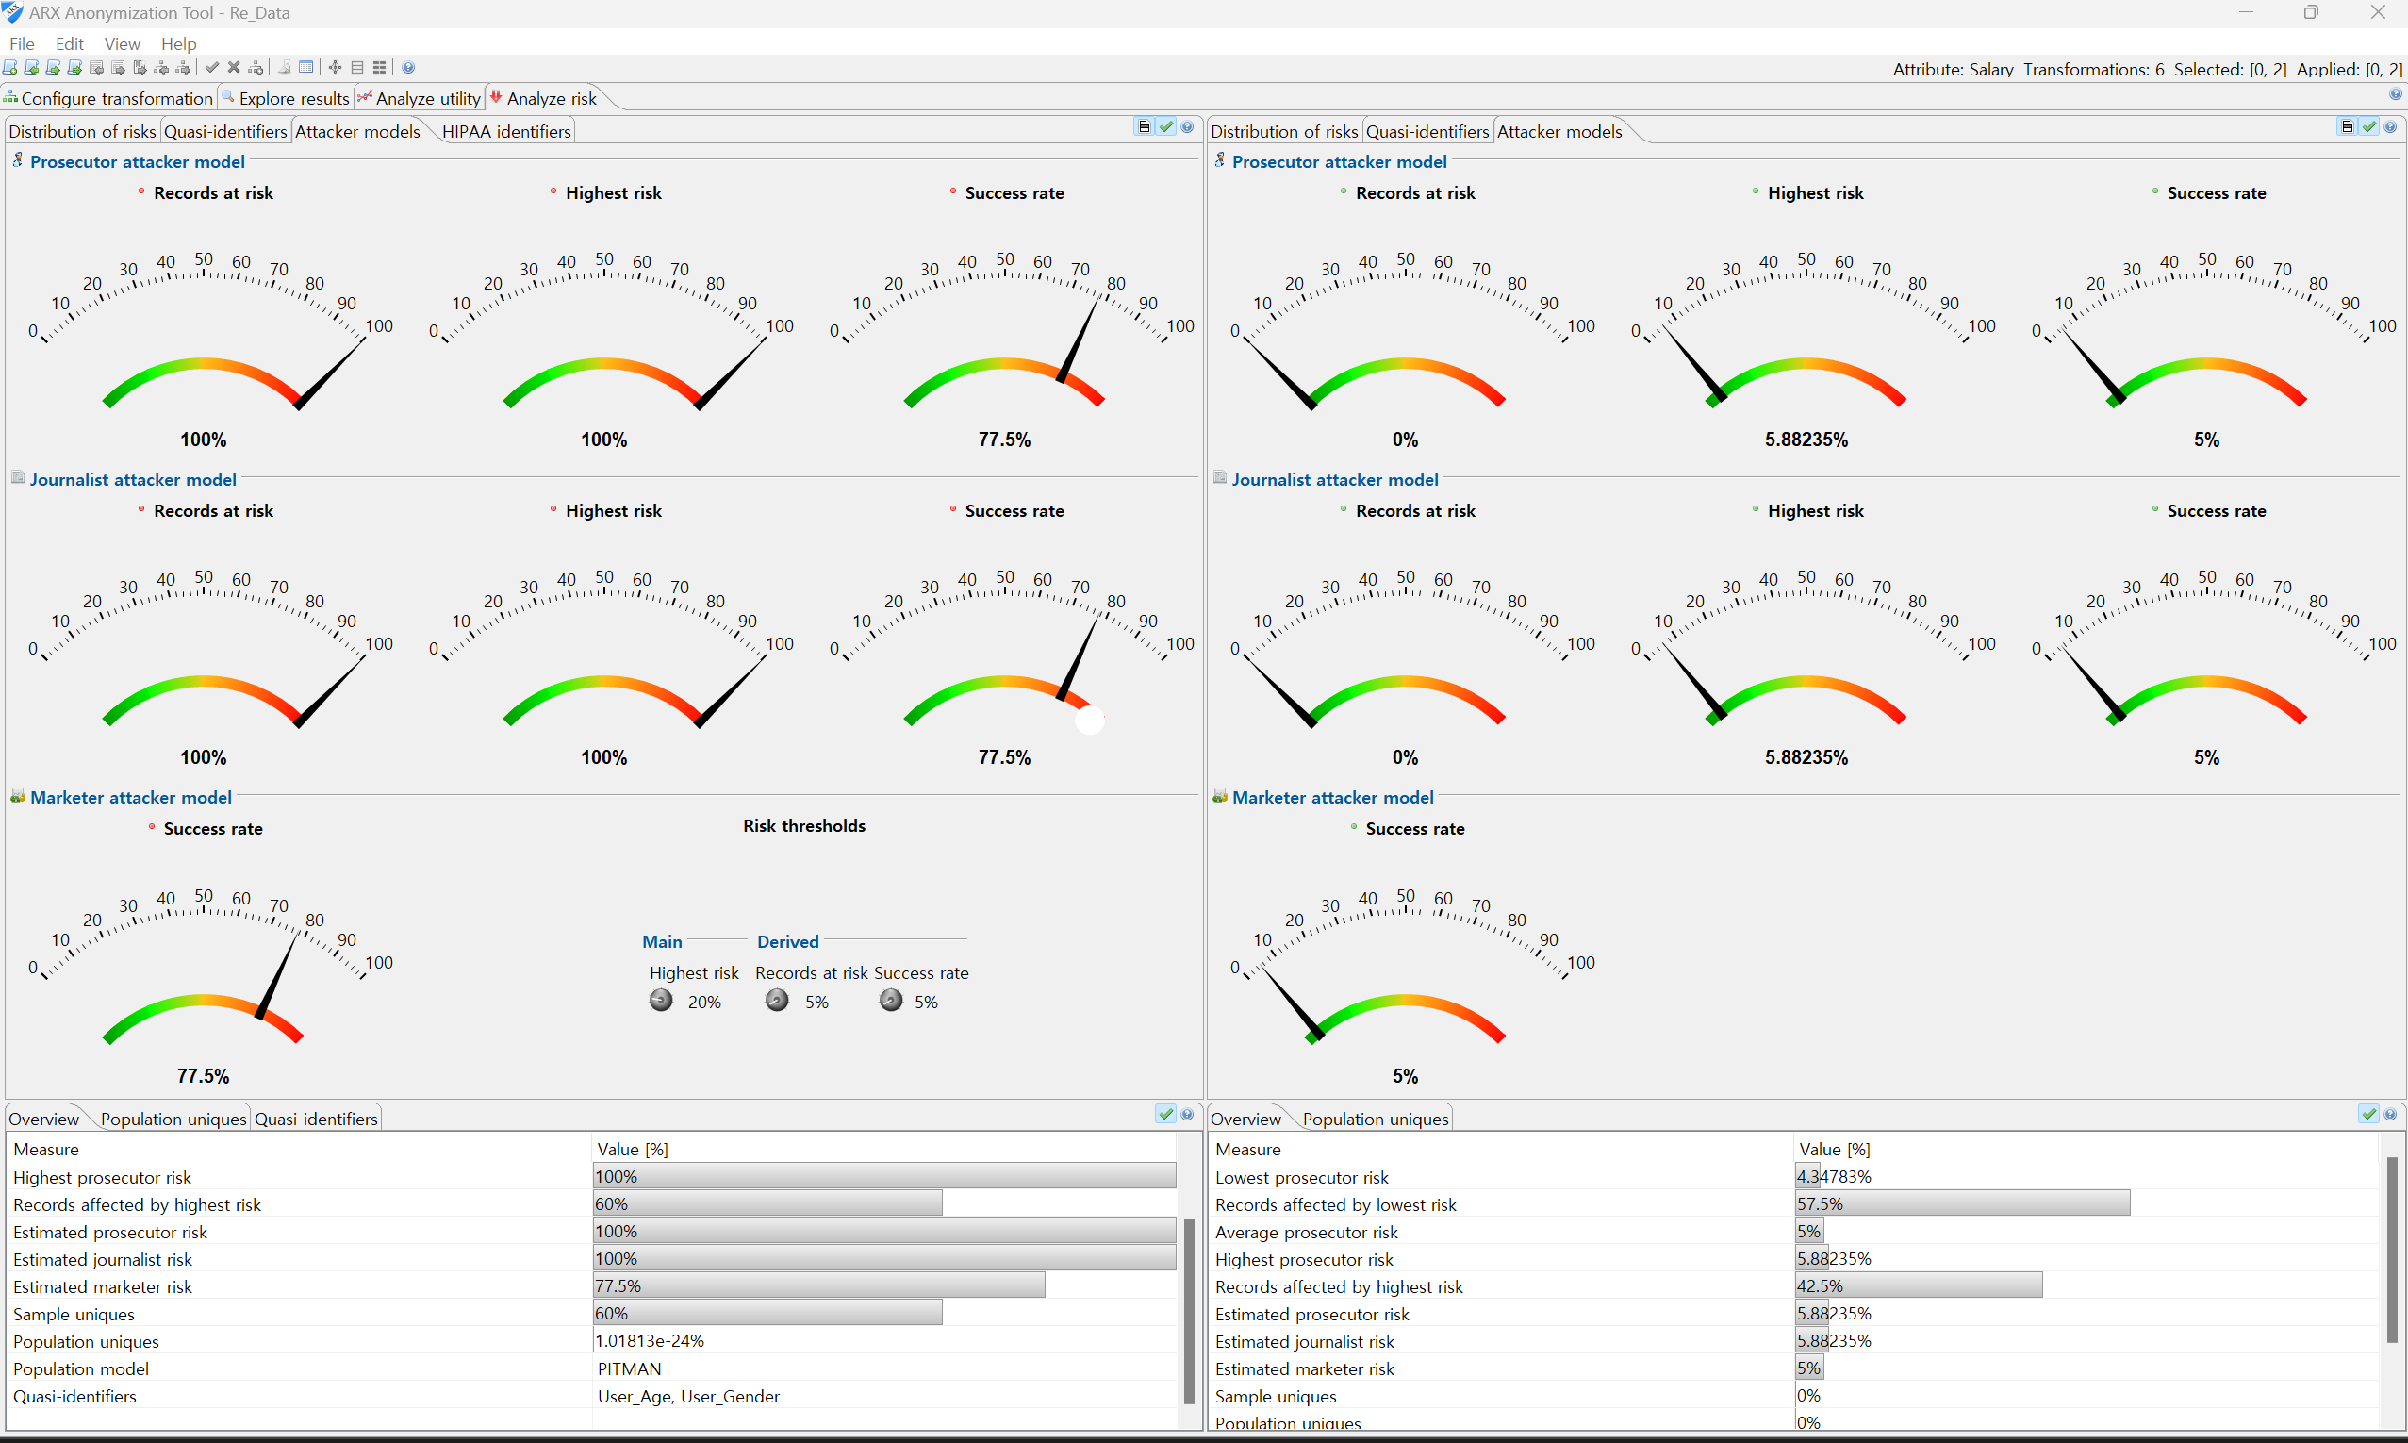
Task: Open the View menu
Action: (x=122, y=43)
